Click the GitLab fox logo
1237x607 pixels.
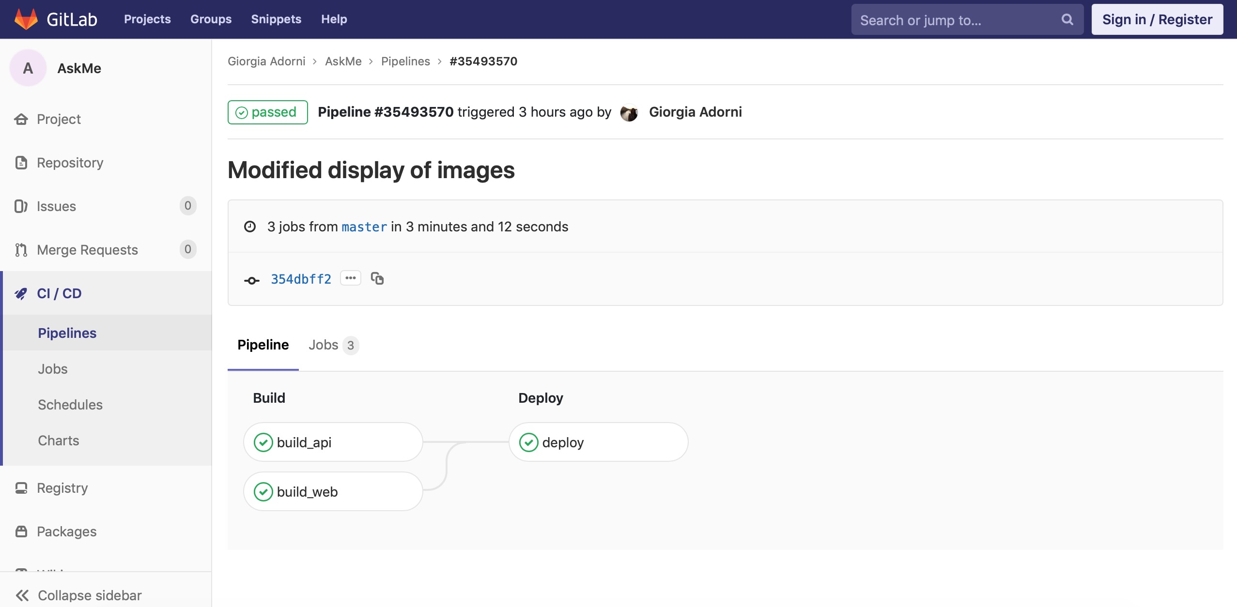point(26,19)
